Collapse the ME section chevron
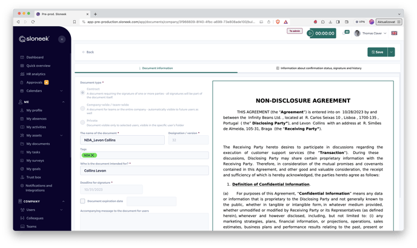 click(63, 102)
